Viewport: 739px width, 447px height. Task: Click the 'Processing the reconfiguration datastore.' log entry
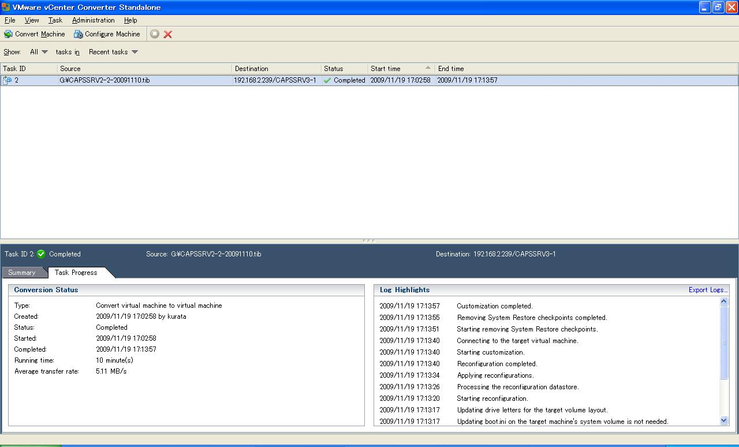point(518,387)
